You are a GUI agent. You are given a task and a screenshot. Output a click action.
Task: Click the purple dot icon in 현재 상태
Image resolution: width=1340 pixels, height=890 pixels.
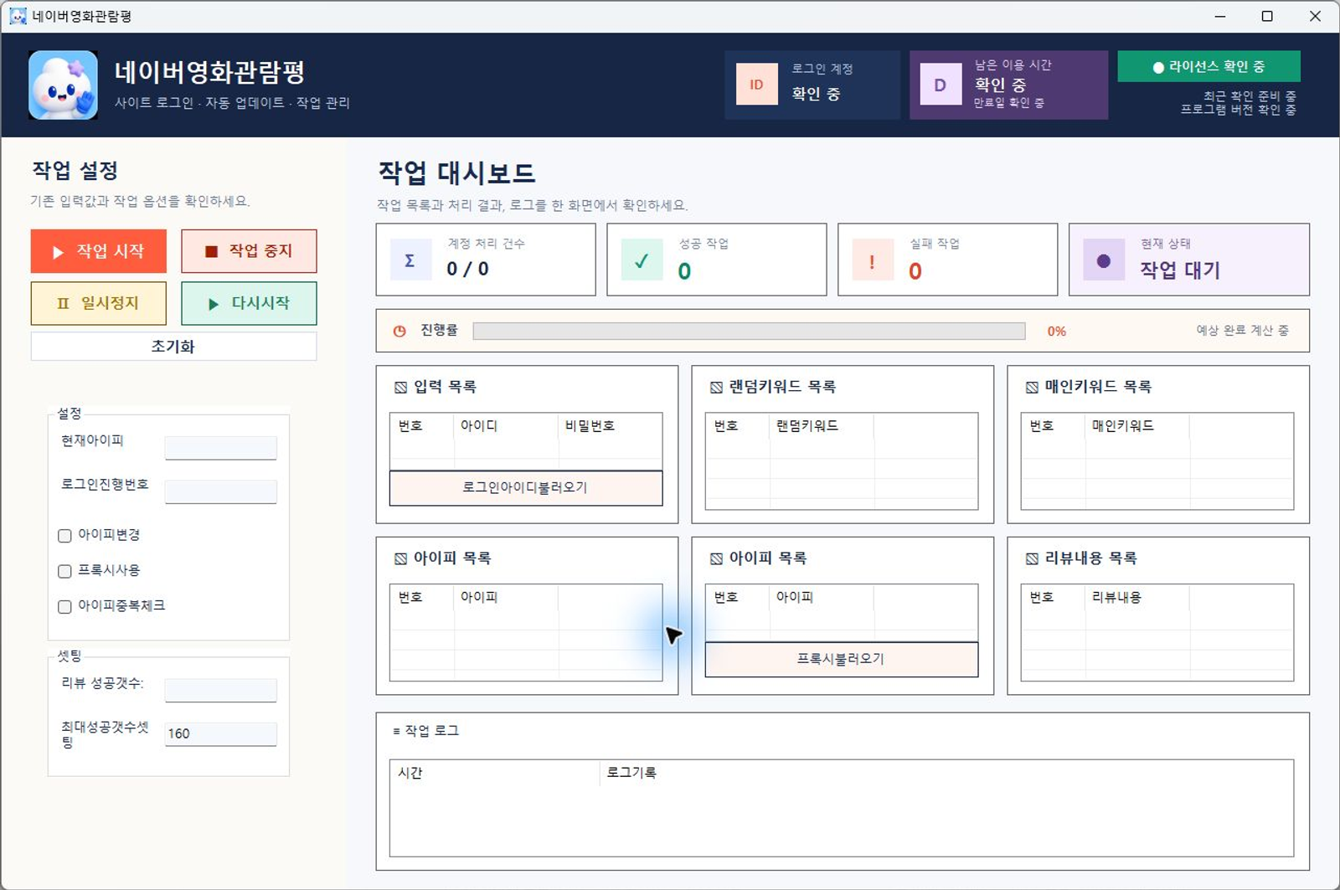tap(1104, 260)
